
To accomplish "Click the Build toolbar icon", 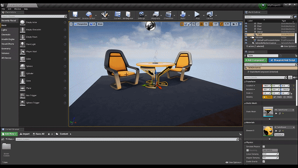I will tap(183, 15).
